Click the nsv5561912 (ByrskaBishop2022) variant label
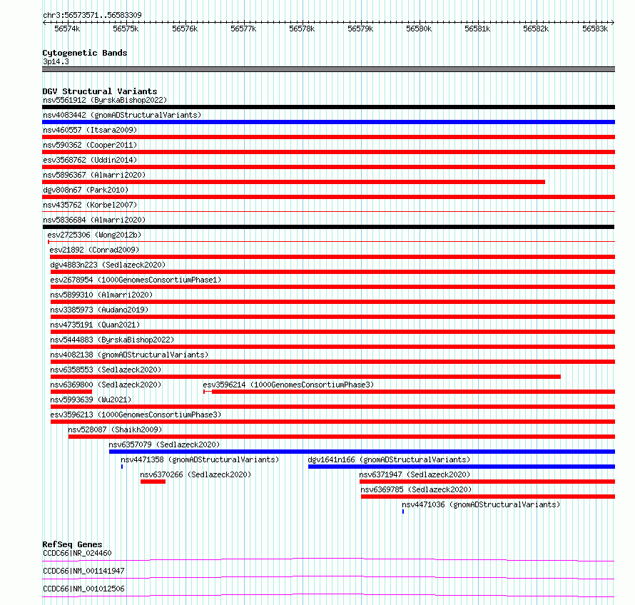Image resolution: width=635 pixels, height=605 pixels. tap(105, 100)
